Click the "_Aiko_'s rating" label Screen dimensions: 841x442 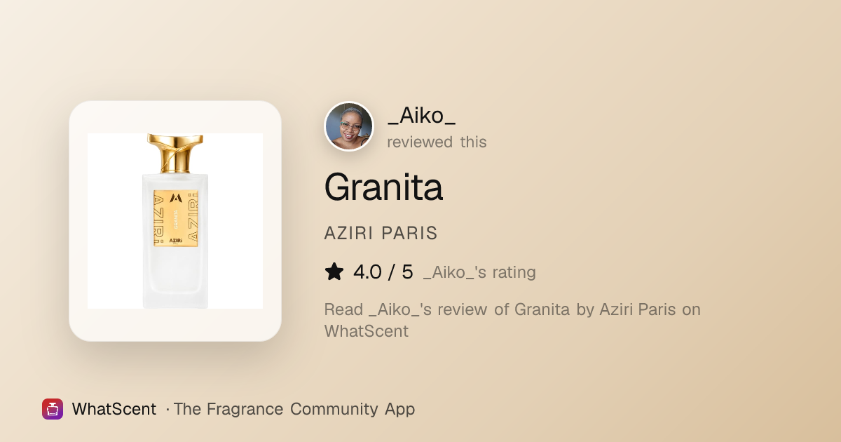click(x=479, y=272)
